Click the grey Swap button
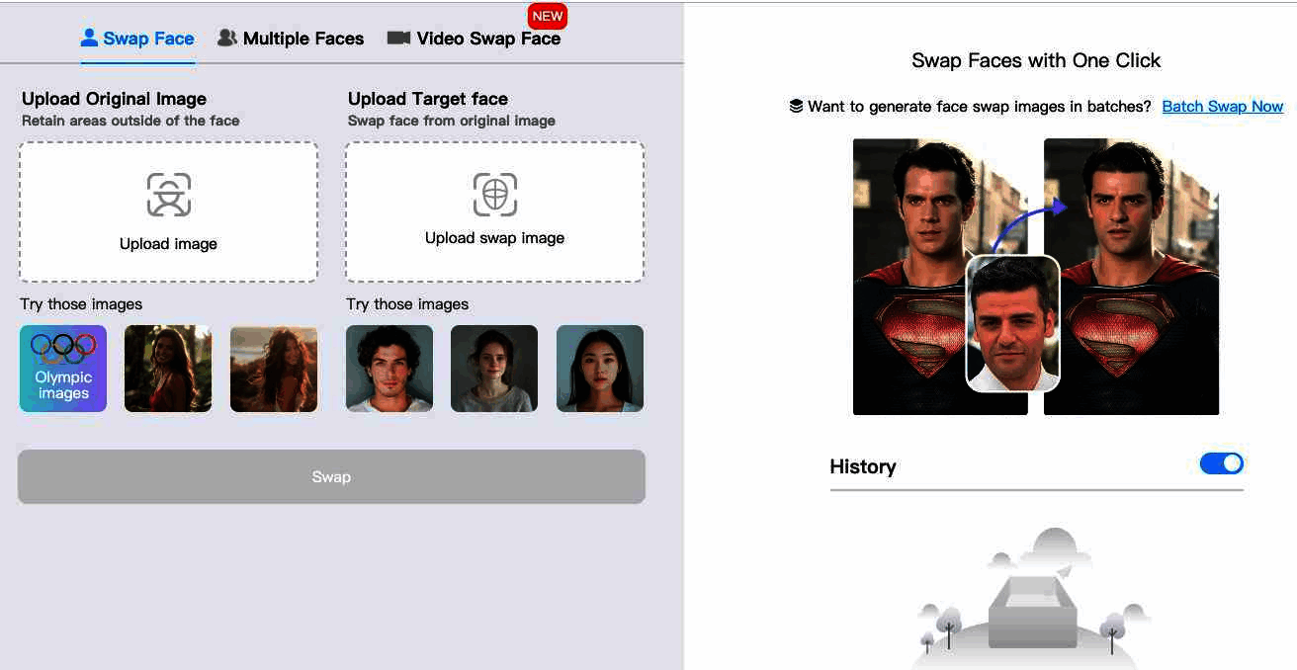 pos(331,477)
